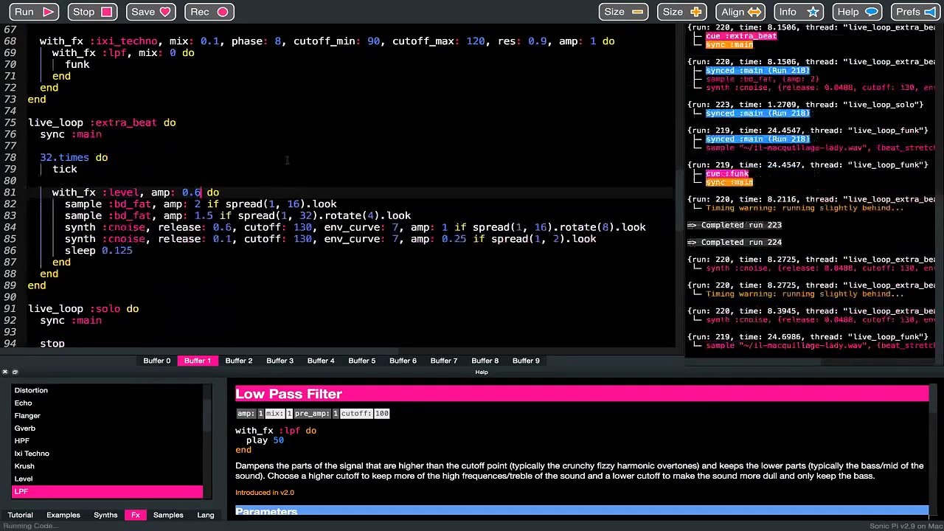Select Distortion in the Fx list

pyautogui.click(x=107, y=390)
